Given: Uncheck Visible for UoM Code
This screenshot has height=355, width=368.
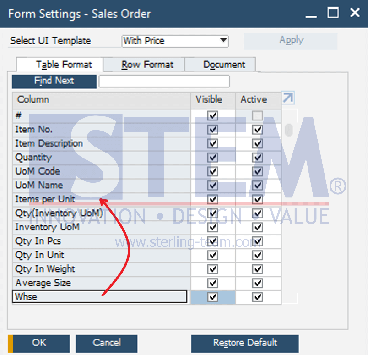Looking at the screenshot, I should pos(213,171).
